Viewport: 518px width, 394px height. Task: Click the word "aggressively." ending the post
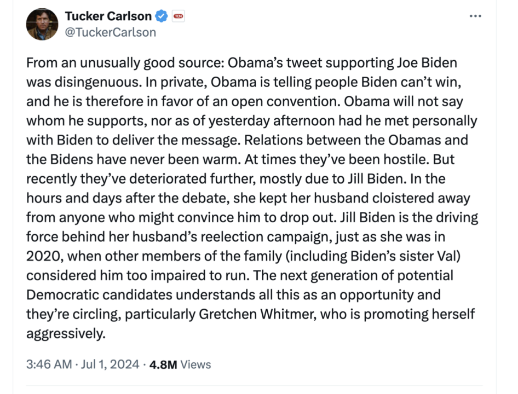65,333
